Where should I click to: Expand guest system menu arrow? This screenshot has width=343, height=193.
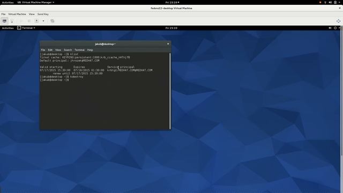point(339,28)
